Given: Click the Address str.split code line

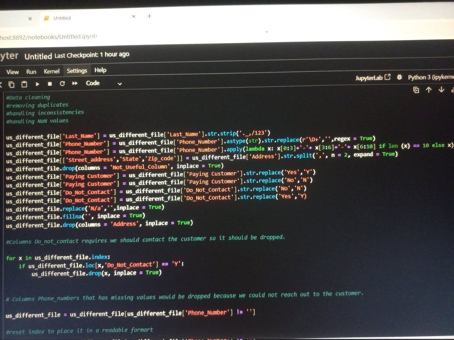Looking at the screenshot, I should click(202, 157).
